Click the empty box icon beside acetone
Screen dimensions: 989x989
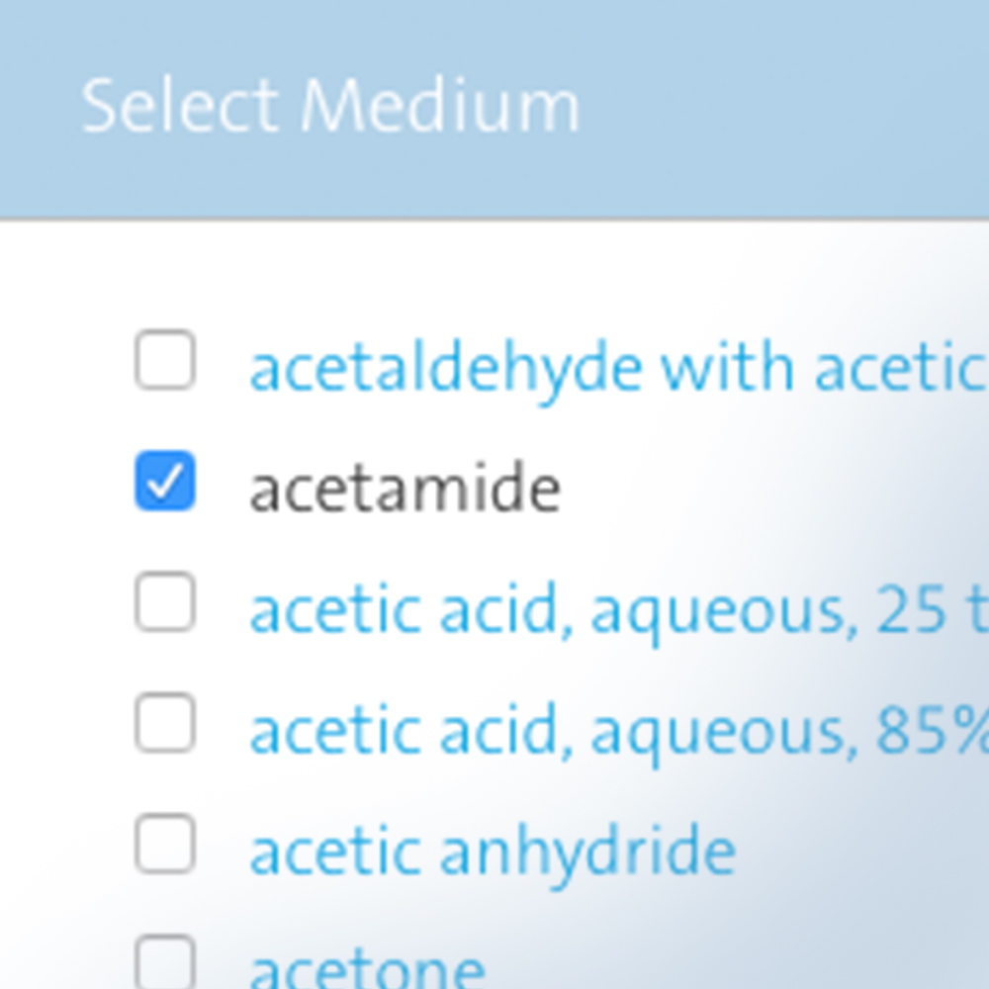coord(165,962)
